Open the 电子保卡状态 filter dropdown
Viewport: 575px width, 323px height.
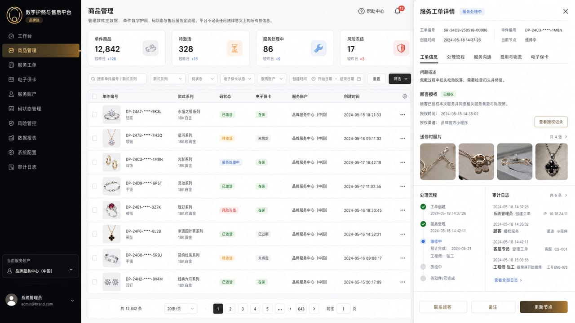coord(238,79)
